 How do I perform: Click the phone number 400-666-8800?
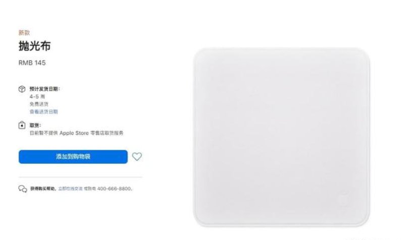tap(114, 189)
